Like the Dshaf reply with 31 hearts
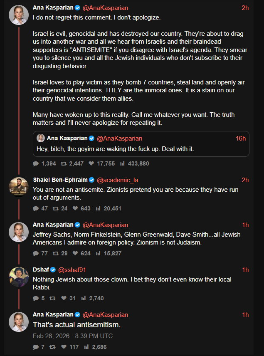Screen dimensions: 264x356 click(x=64, y=298)
